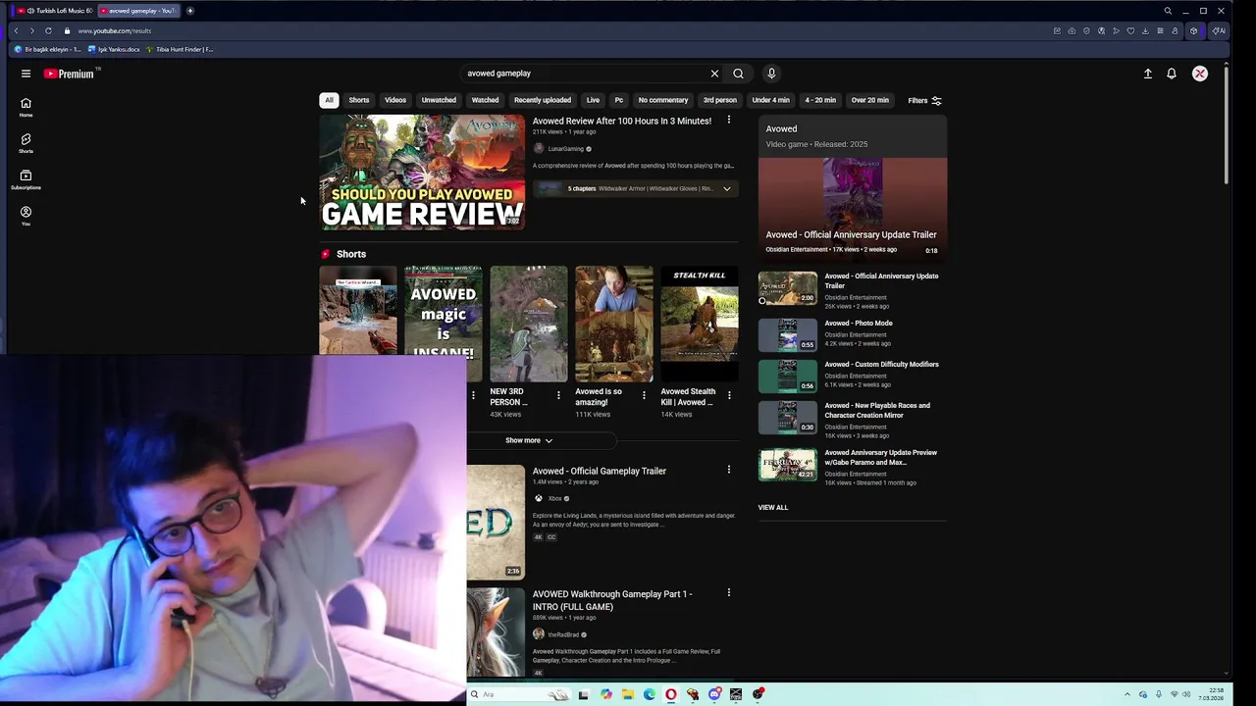Clear the search box with the X
This screenshot has width=1256, height=706.
coord(714,74)
